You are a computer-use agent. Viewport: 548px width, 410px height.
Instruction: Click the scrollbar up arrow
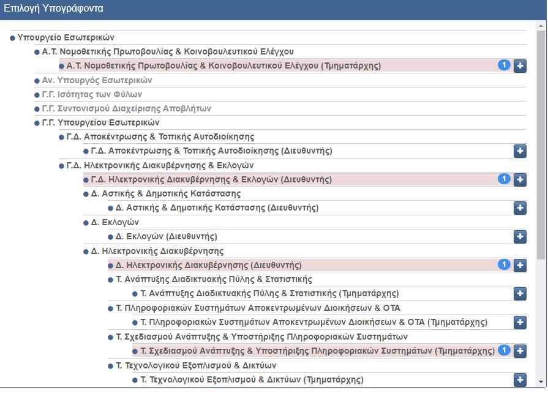[x=541, y=26]
